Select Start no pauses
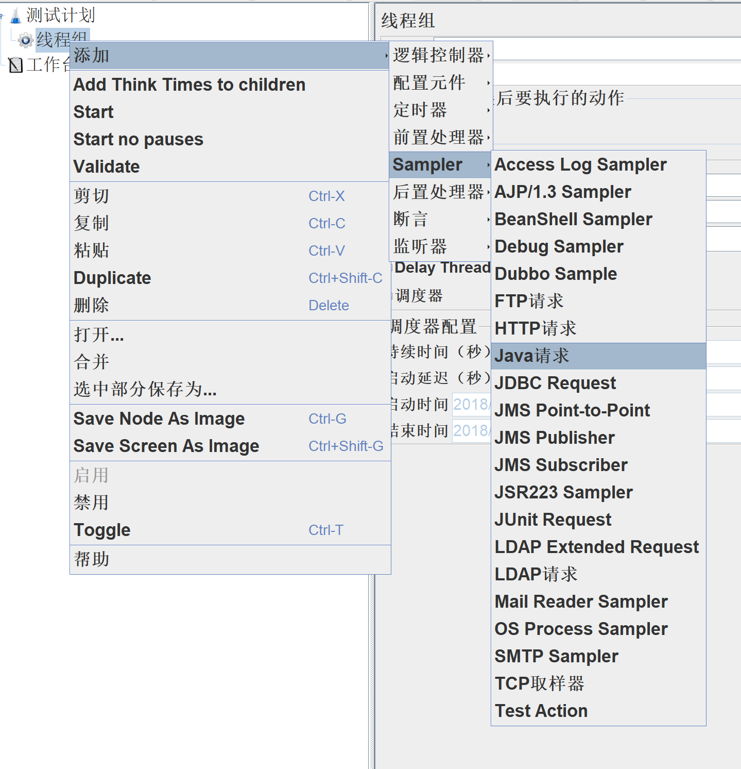 (x=230, y=139)
